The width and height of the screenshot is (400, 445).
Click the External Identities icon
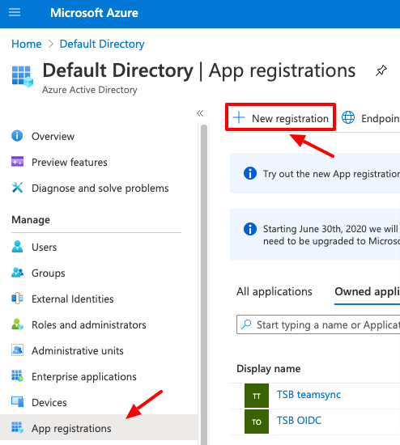[x=17, y=299]
